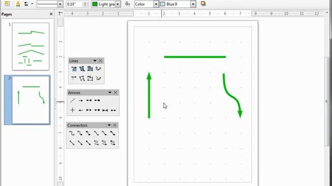Image resolution: width=332 pixels, height=186 pixels.
Task: Select Connector Ends with Arrow, top row second
Action: (80, 133)
